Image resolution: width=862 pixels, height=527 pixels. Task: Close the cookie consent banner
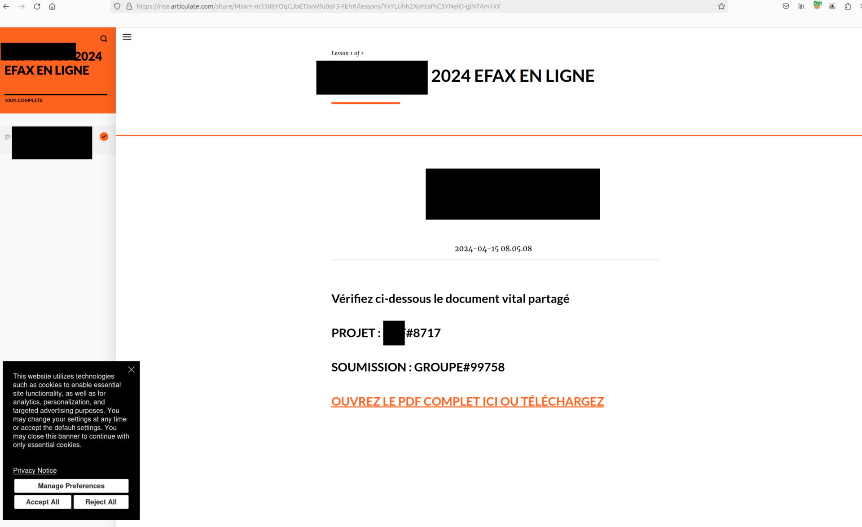(131, 369)
